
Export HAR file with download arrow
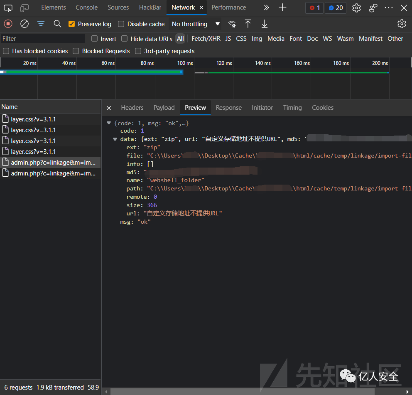pyautogui.click(x=265, y=24)
